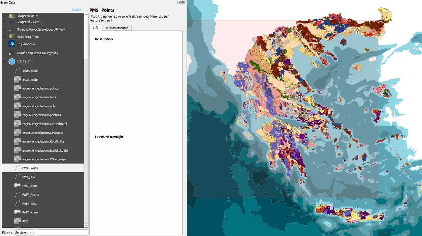
Task: Click the blue Κτηματολόγιο icon
Action: pyautogui.click(x=12, y=44)
